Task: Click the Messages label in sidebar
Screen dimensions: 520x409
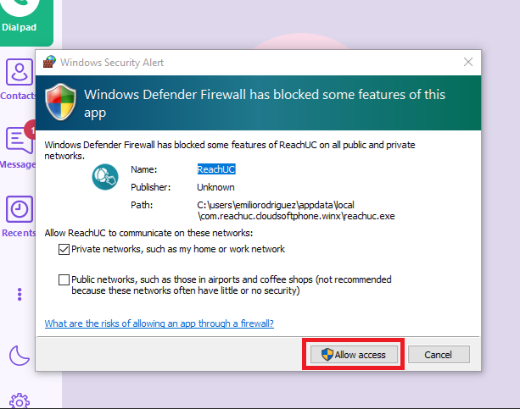Action: click(x=18, y=164)
